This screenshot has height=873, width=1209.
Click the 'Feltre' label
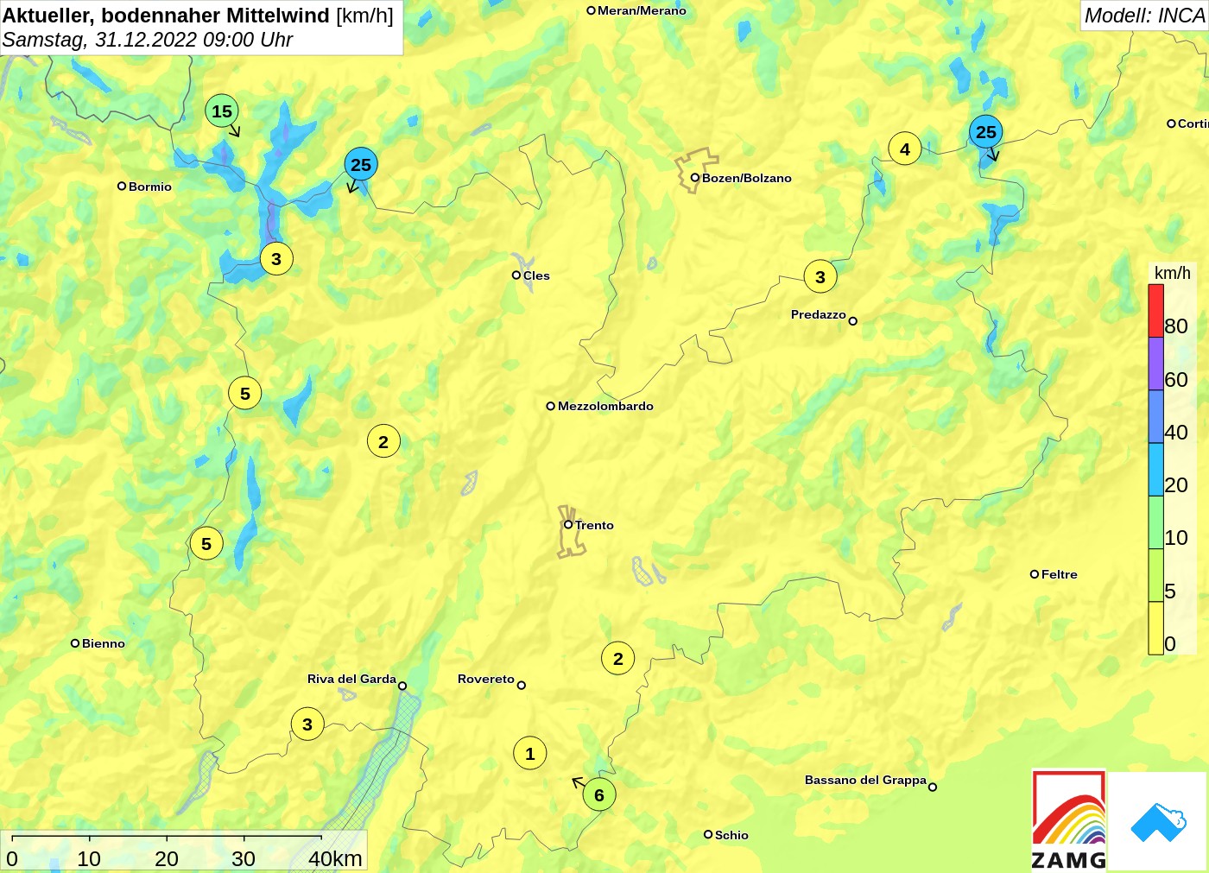click(x=1060, y=574)
